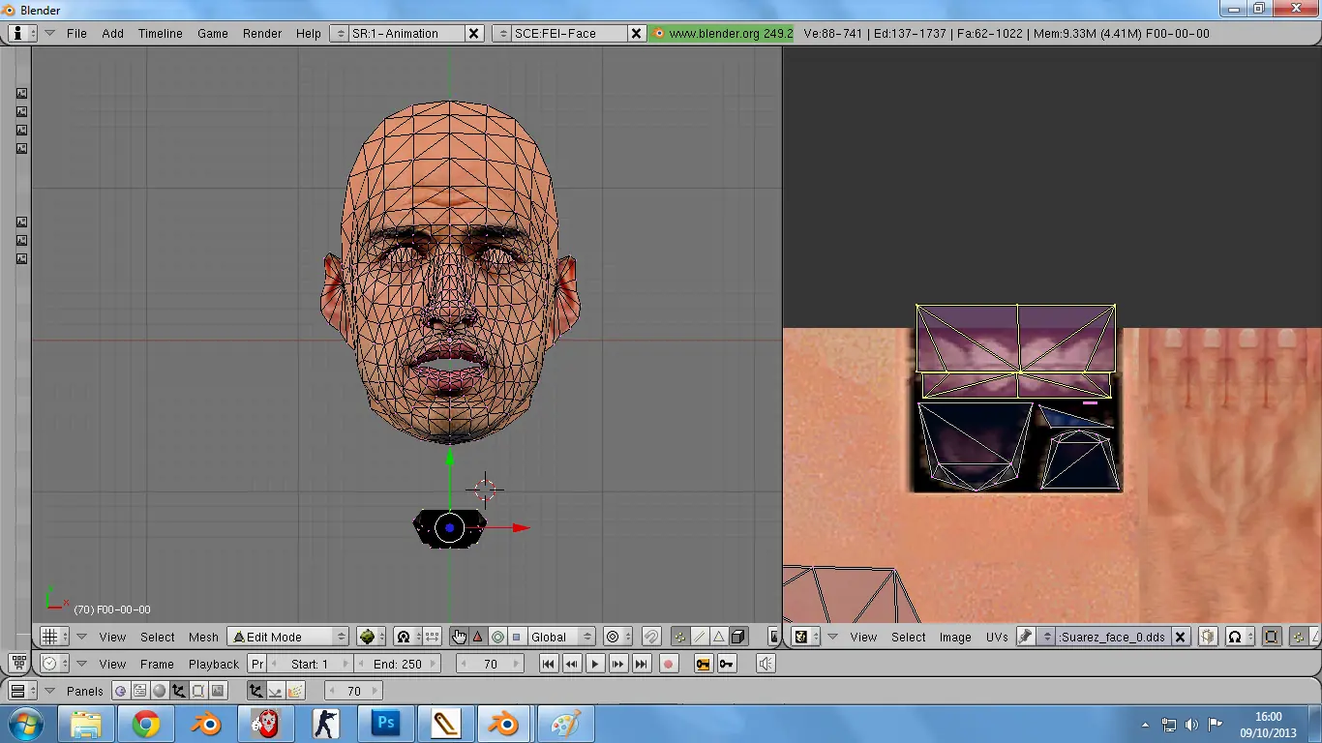The image size is (1322, 743).
Task: Click the End: 250 frame field
Action: tap(397, 664)
